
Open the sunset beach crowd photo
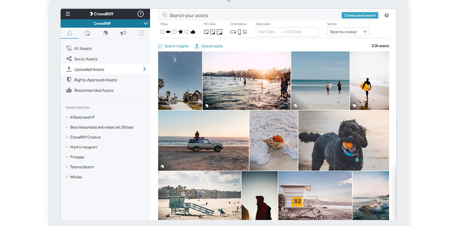point(246,81)
